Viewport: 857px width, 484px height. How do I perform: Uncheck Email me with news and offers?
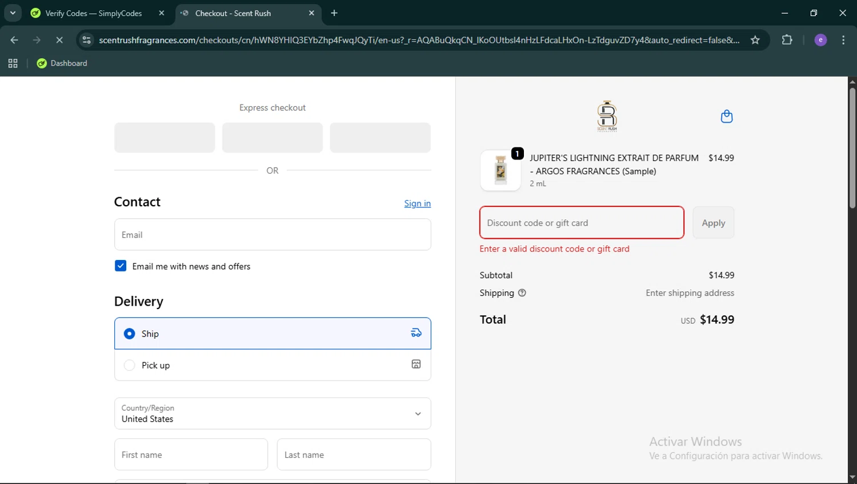pyautogui.click(x=121, y=266)
